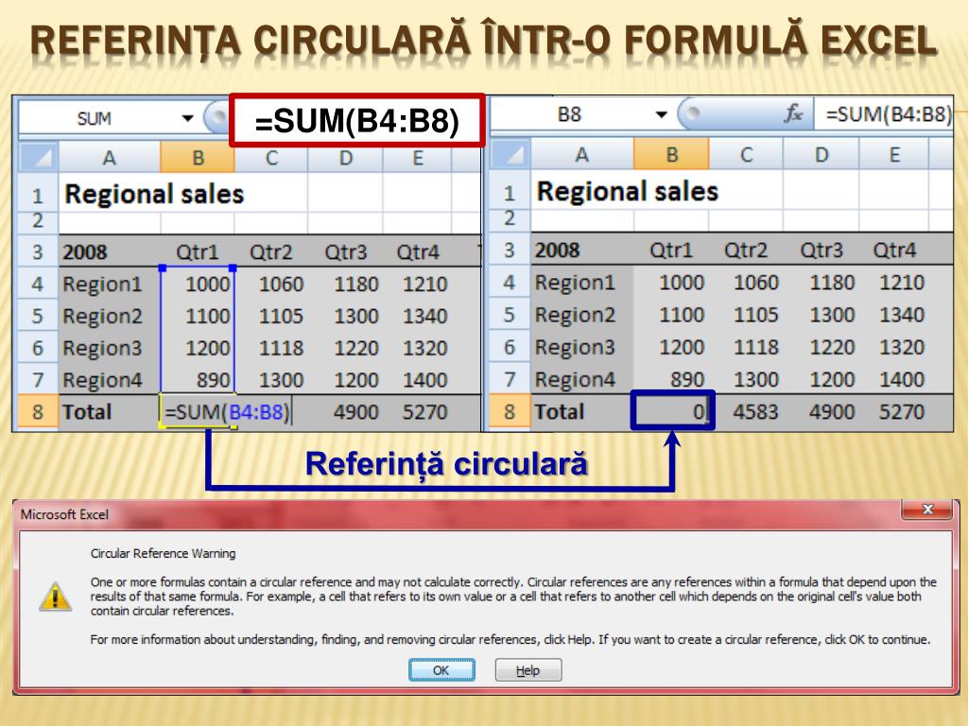Open the Name Box dropdown showing B8
Image resolution: width=968 pixels, height=726 pixels.
[661, 114]
